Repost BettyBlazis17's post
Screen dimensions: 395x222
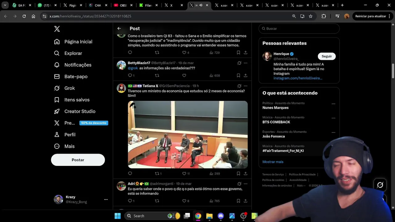tap(157, 76)
